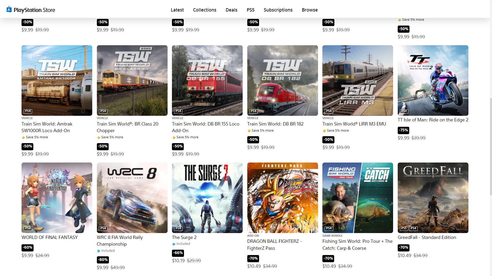492x276 pixels.
Task: Open the Subscriptions menu
Action: (278, 10)
